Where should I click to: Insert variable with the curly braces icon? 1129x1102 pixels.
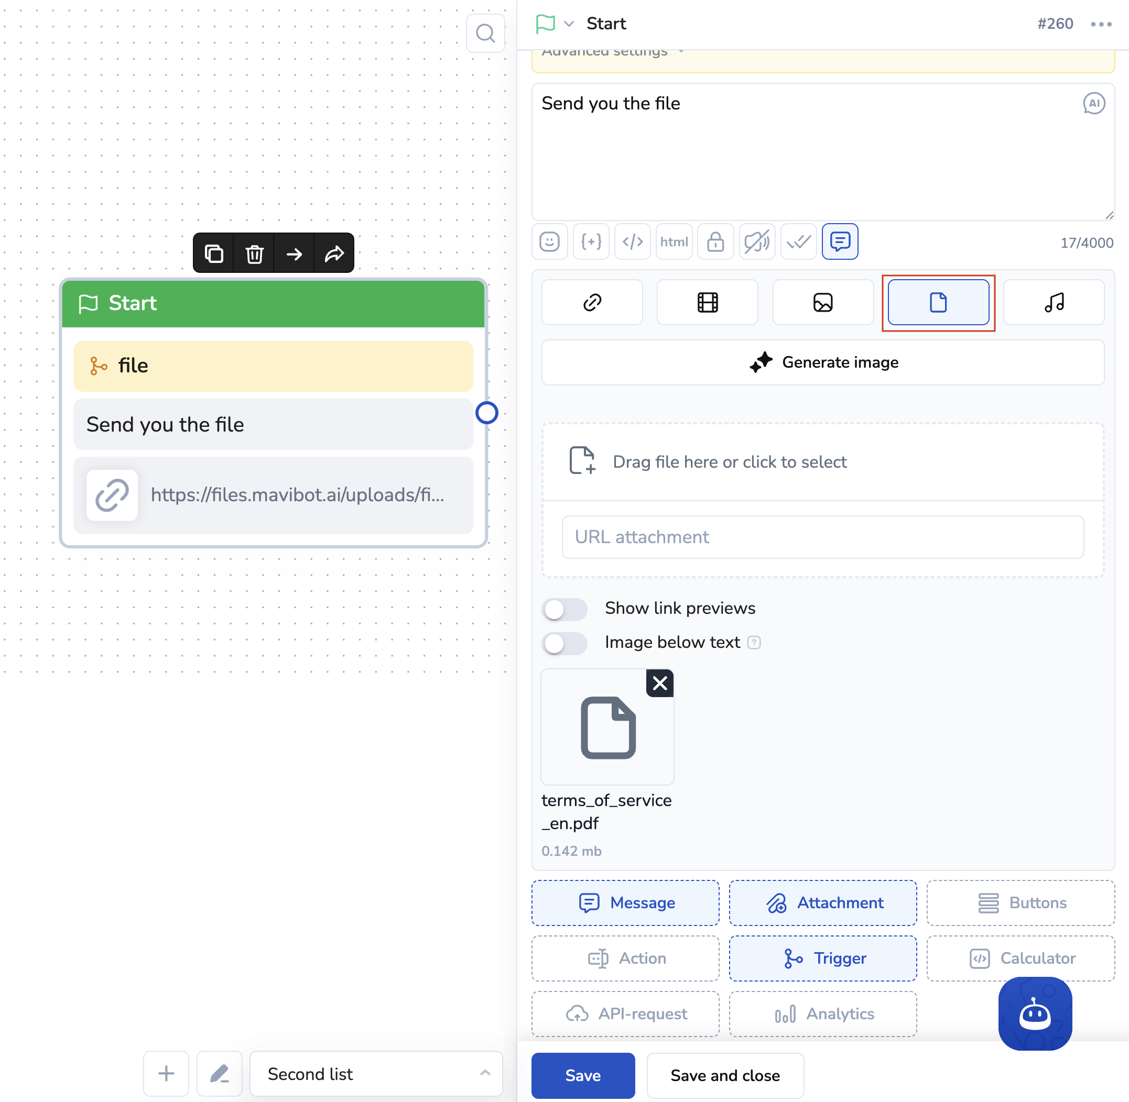click(591, 241)
